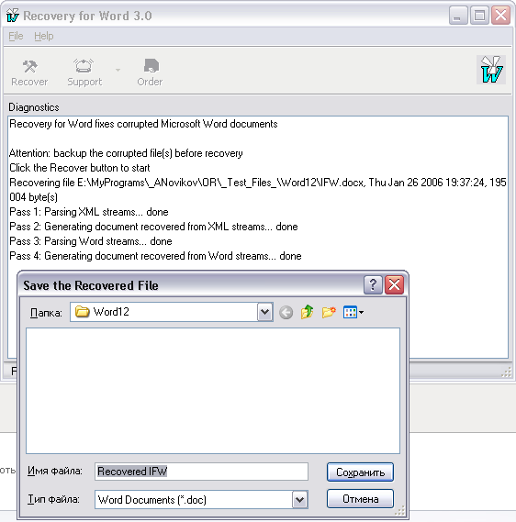Click the Word Documents (*.doc) file type box

[201, 499]
